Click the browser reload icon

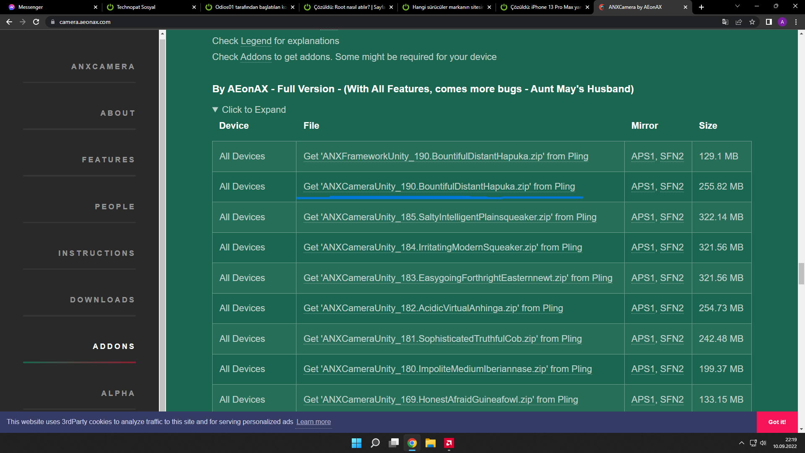click(x=36, y=22)
